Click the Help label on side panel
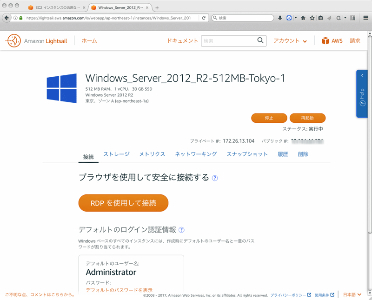372x300 pixels. pos(362,94)
